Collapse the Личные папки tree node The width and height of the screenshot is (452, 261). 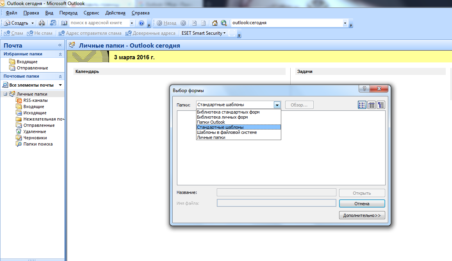(5, 94)
